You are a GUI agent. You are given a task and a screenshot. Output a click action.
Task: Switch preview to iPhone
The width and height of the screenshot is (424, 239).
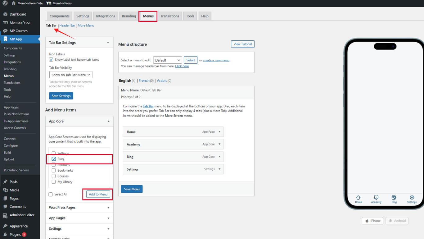(372, 221)
